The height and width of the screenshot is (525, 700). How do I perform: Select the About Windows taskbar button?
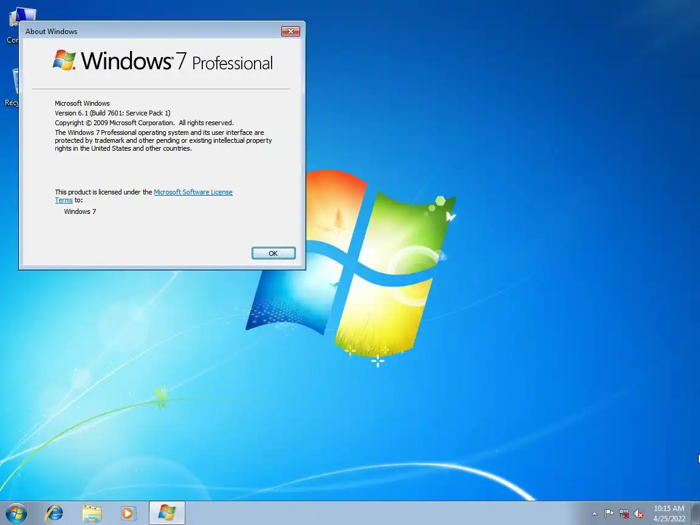pos(166,513)
